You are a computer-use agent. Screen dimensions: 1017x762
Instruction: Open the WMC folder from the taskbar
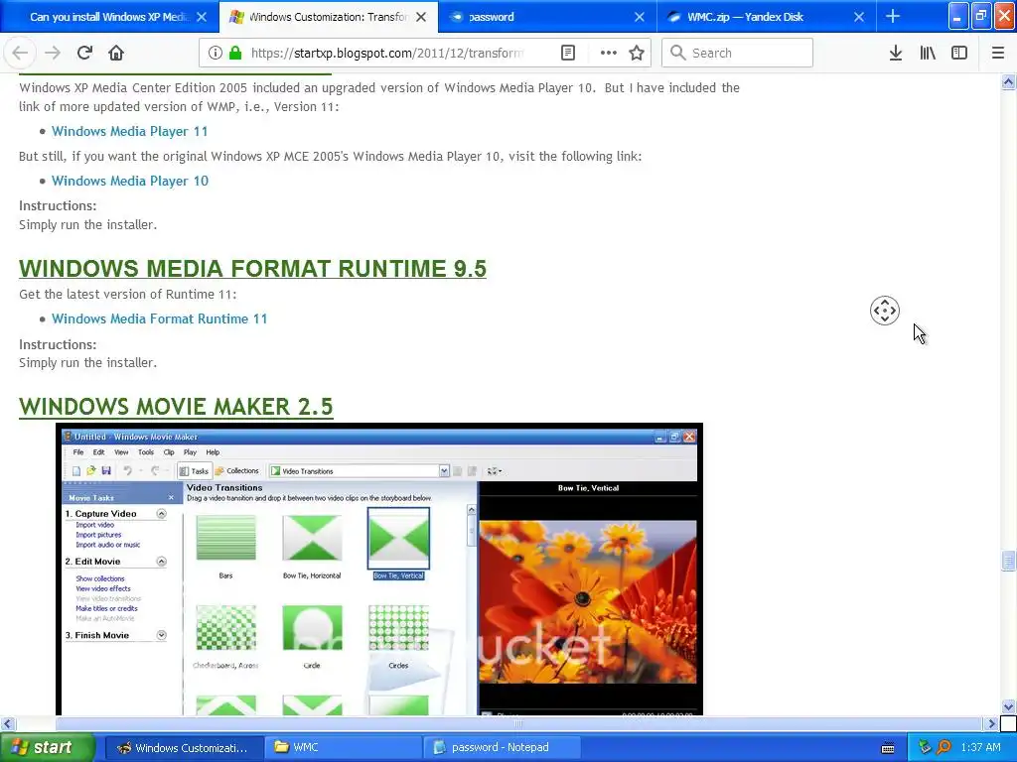pyautogui.click(x=343, y=748)
